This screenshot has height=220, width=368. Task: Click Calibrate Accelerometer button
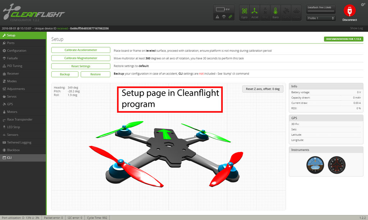[x=81, y=50]
